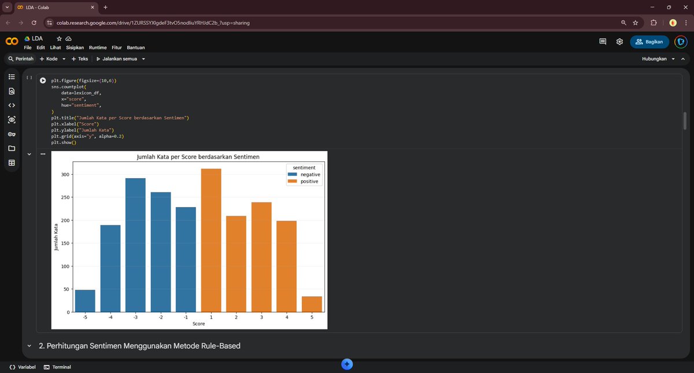Open the comments icon in header
Image resolution: width=694 pixels, height=373 pixels.
point(603,42)
